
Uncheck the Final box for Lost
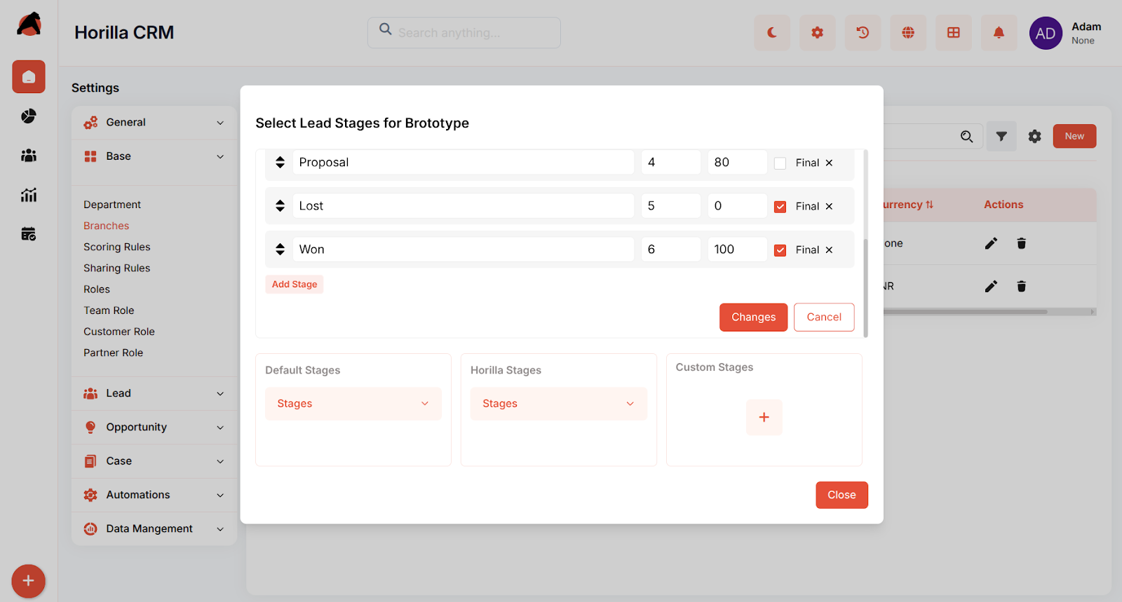point(780,207)
